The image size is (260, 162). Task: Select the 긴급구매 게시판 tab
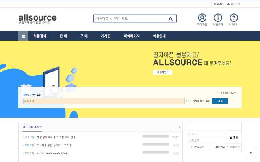click(x=32, y=127)
